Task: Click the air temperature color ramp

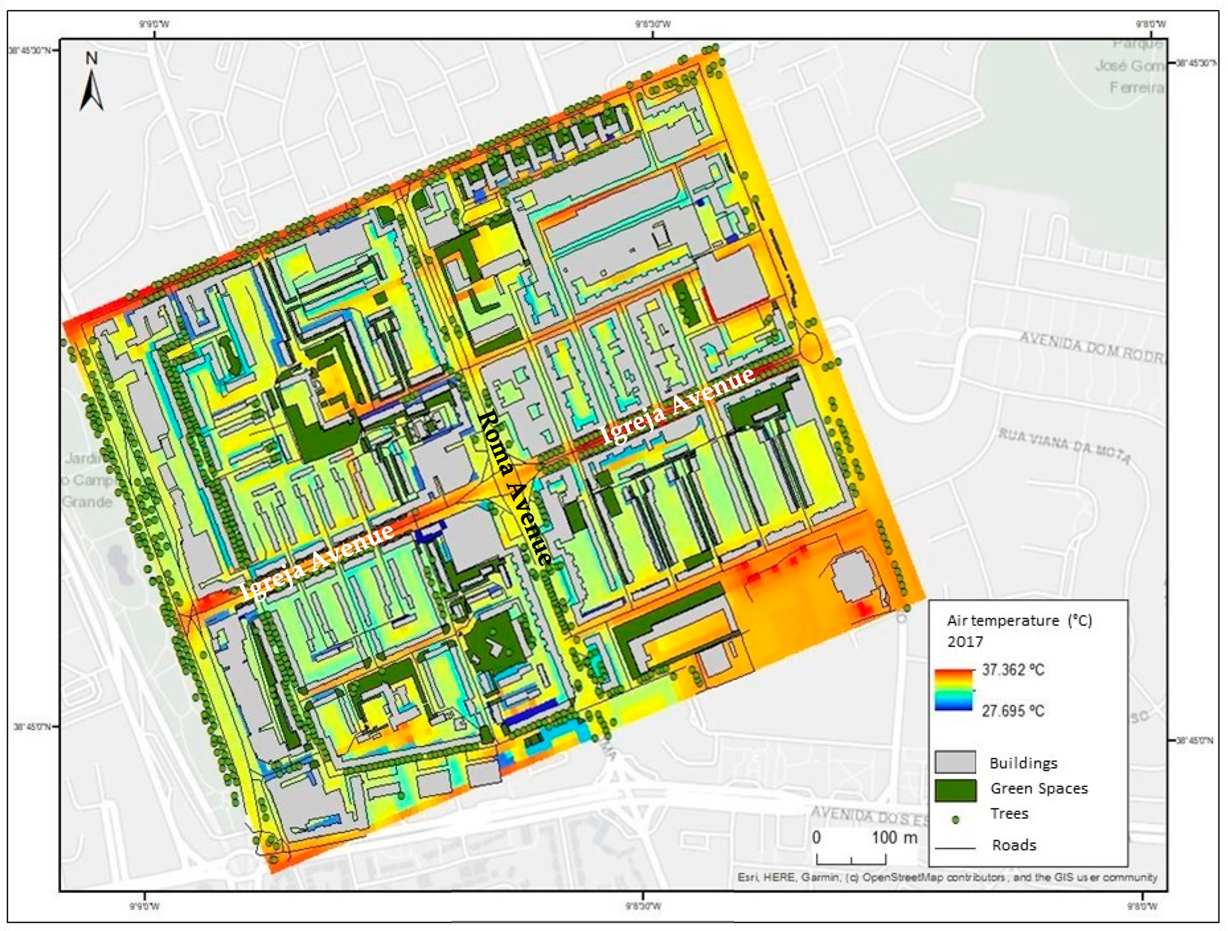Action: [x=954, y=689]
